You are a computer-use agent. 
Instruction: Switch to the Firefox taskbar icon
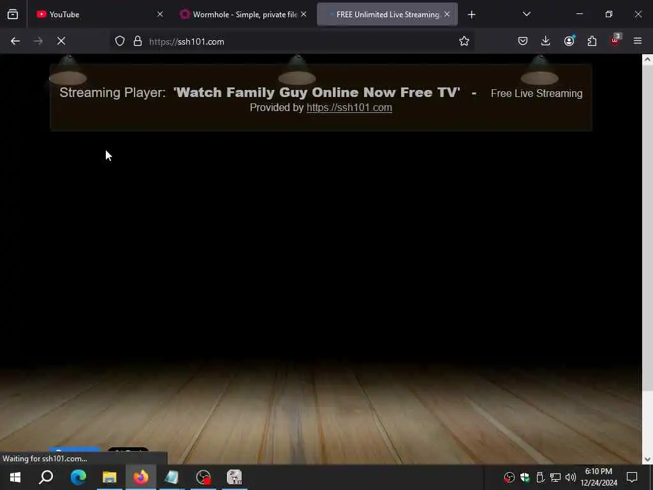pyautogui.click(x=141, y=477)
